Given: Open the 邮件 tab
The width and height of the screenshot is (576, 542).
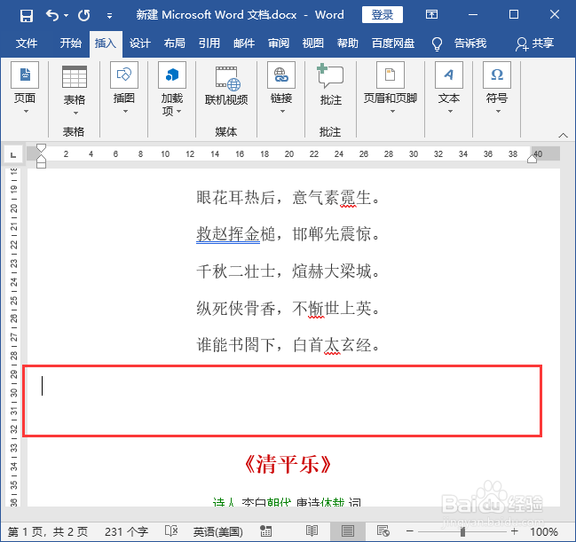Looking at the screenshot, I should tap(244, 43).
